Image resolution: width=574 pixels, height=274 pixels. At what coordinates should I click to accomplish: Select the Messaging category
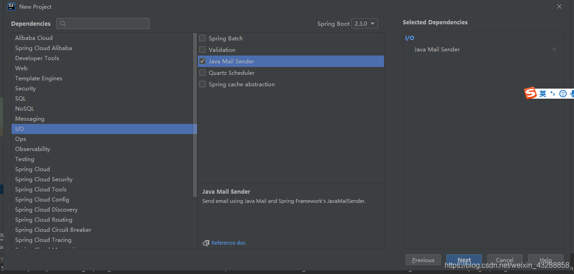click(104, 118)
